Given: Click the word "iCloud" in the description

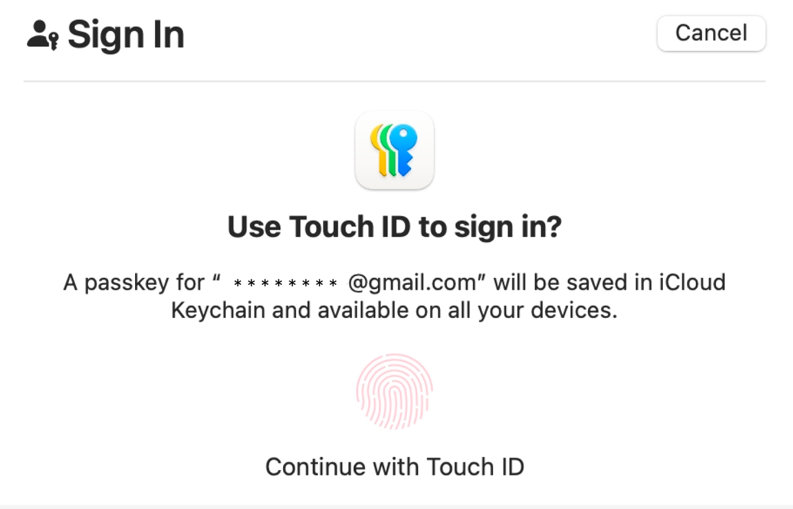Looking at the screenshot, I should (x=691, y=283).
